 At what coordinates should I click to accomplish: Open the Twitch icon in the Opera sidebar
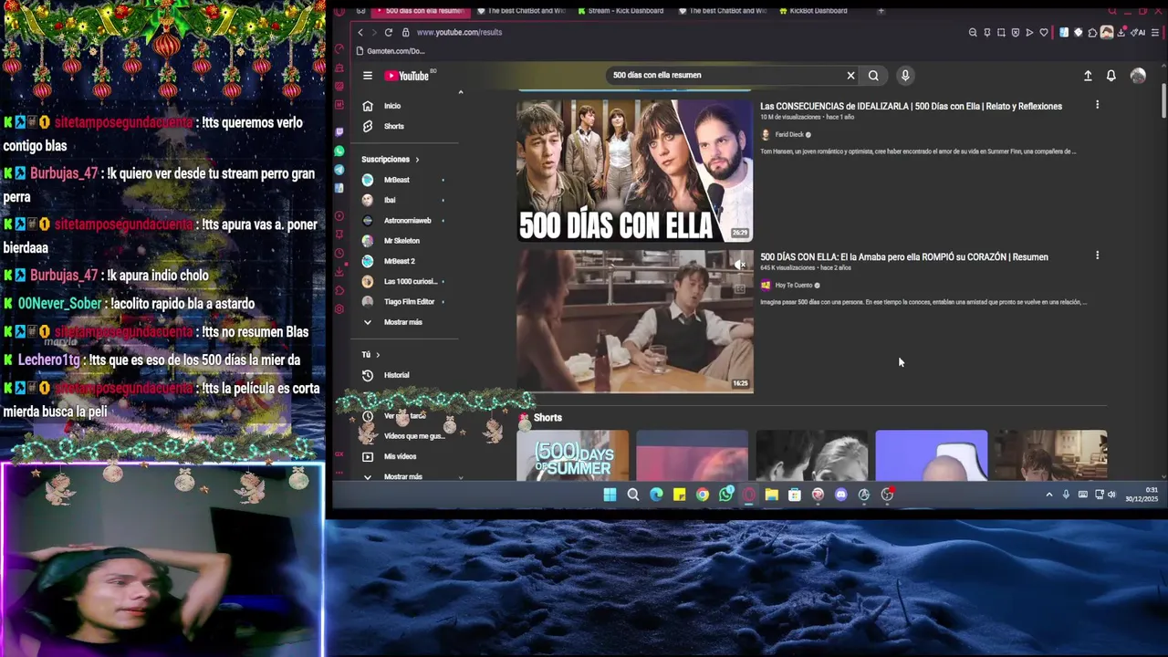(339, 132)
